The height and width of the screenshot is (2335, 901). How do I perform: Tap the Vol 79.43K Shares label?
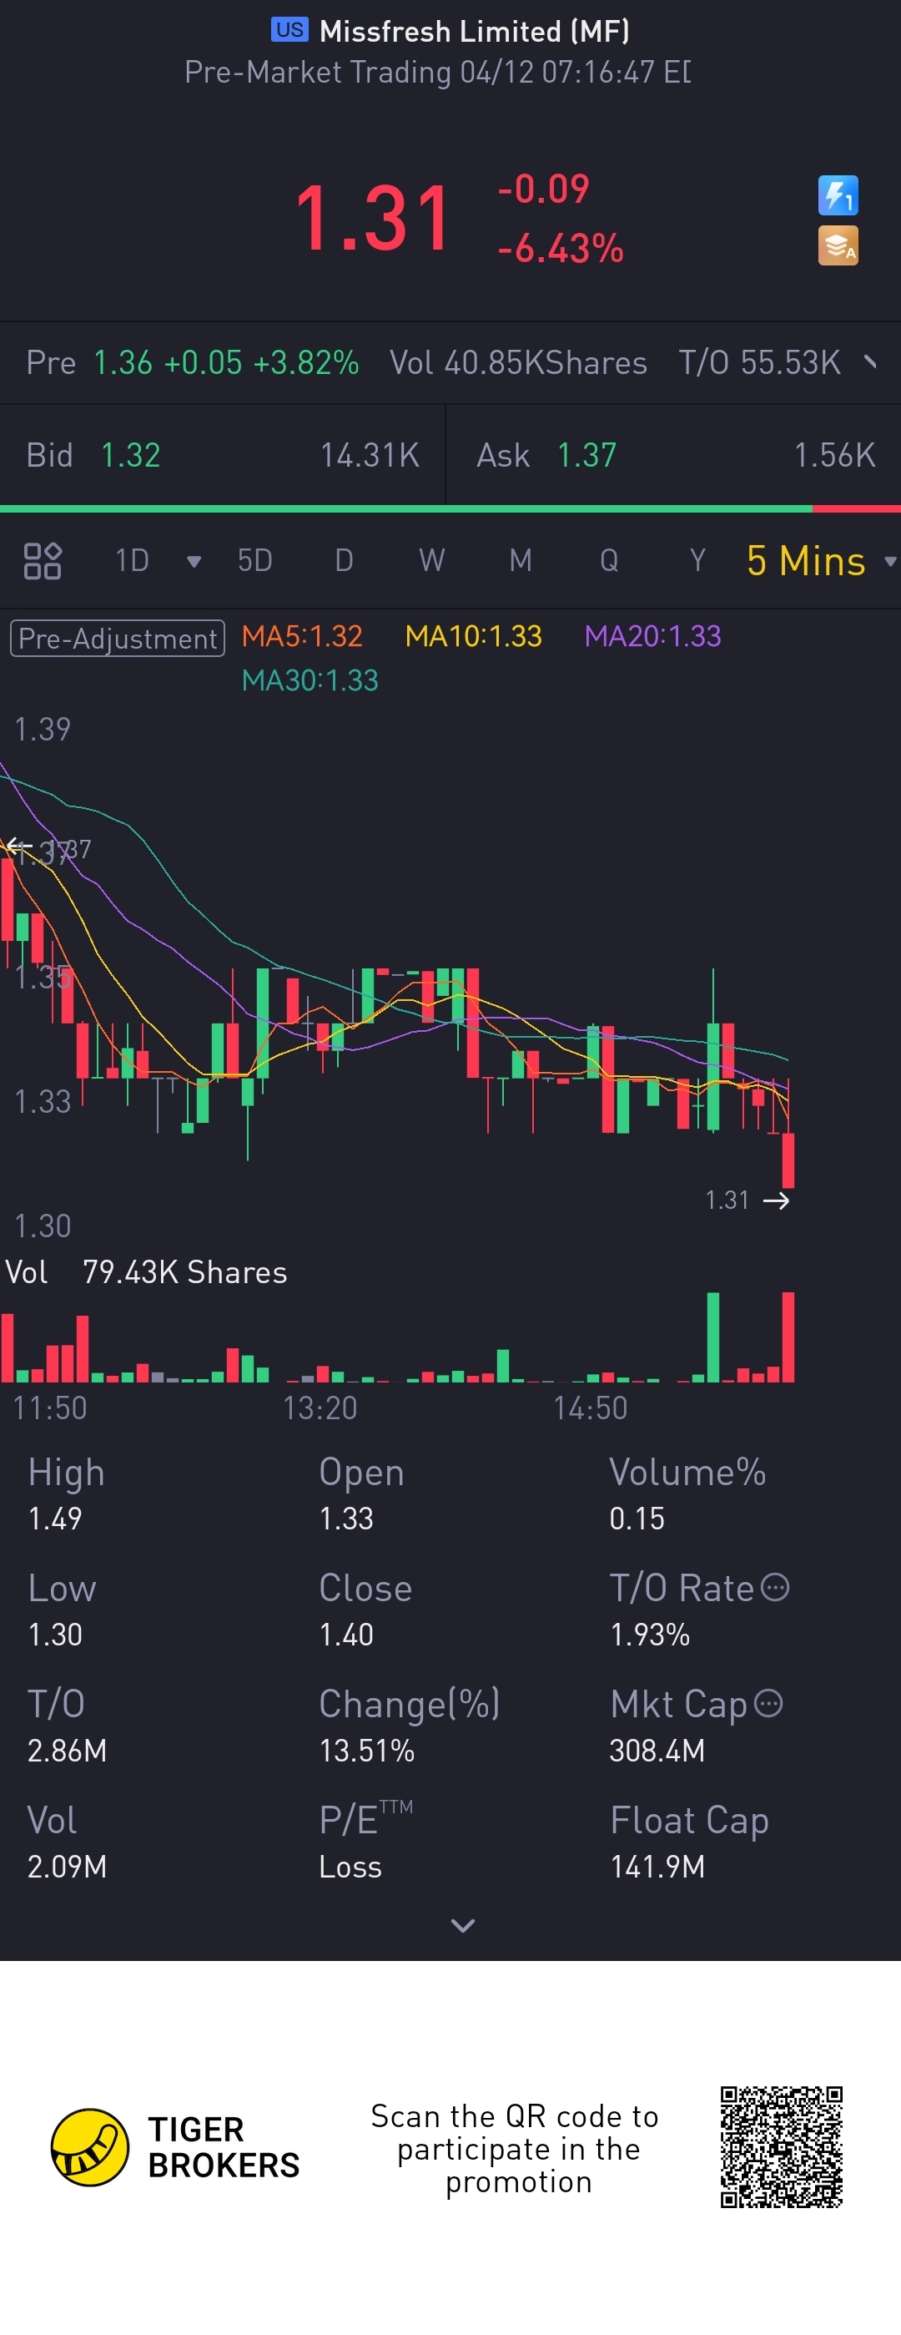[x=146, y=1271]
